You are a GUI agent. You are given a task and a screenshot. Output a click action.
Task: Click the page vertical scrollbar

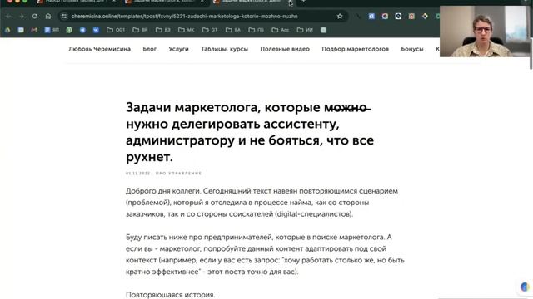(531, 54)
